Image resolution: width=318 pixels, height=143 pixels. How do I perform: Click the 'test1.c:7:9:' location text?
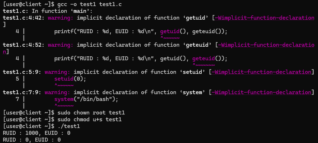pos(22,92)
